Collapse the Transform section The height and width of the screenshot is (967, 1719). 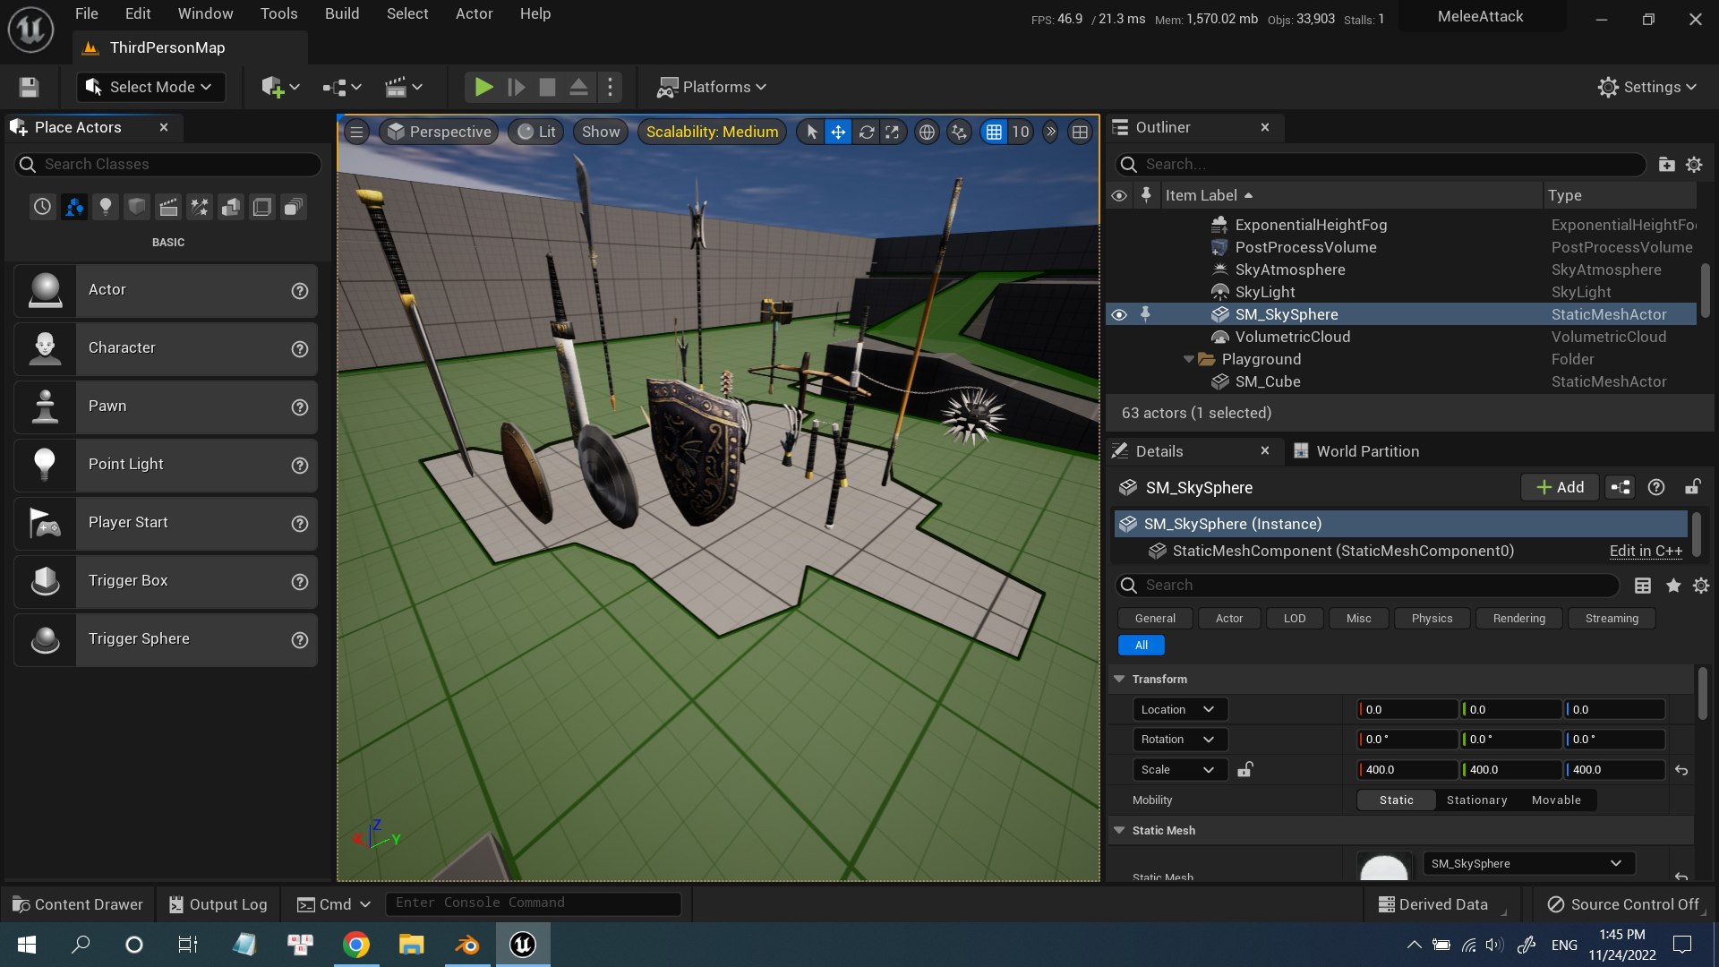pos(1119,679)
